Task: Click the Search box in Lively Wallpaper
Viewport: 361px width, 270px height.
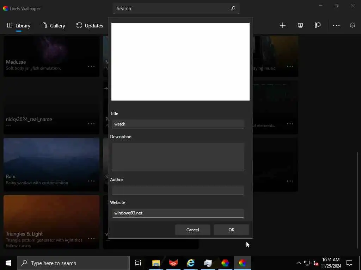Action: [x=176, y=8]
